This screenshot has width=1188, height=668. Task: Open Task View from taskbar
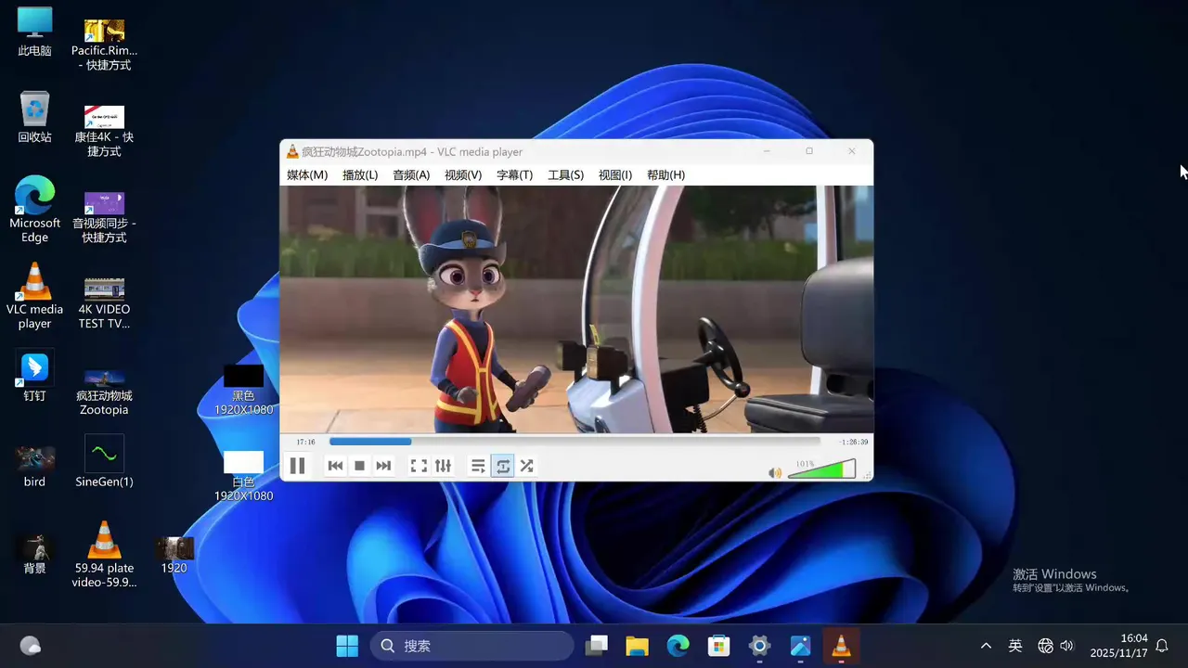tap(598, 646)
